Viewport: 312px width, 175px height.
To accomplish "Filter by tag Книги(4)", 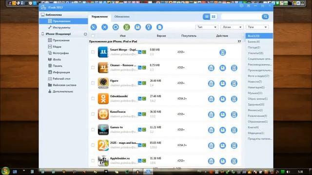I will tap(253, 127).
